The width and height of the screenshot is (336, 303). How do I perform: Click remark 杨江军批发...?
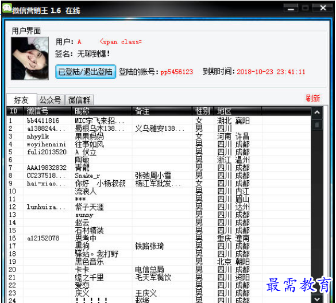tap(158, 184)
